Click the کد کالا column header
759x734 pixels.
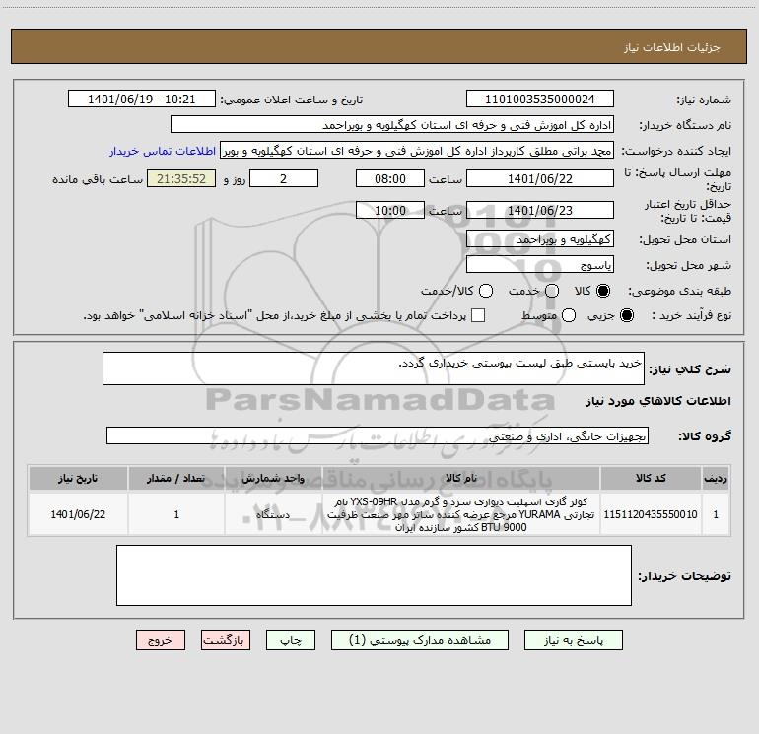click(651, 478)
